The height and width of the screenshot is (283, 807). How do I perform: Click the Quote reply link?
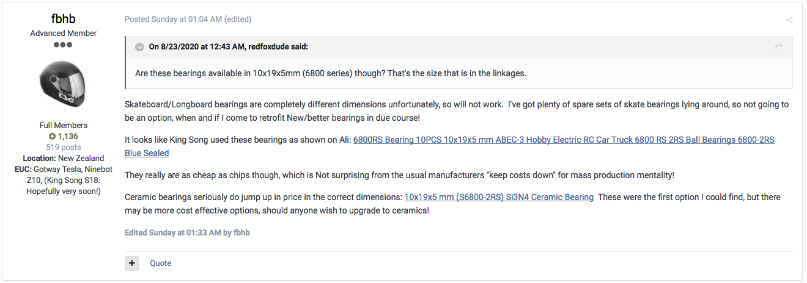tap(161, 263)
